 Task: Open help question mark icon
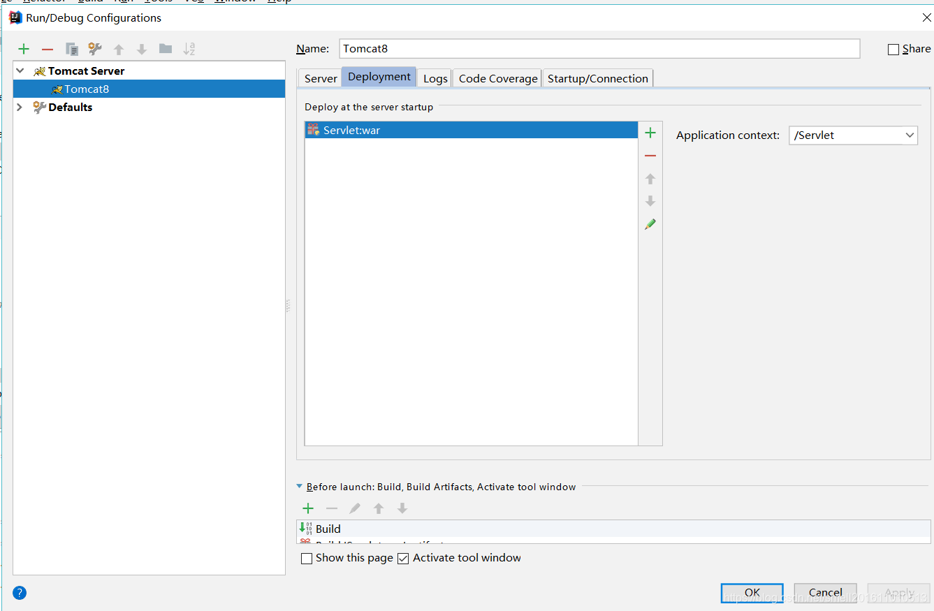(20, 594)
